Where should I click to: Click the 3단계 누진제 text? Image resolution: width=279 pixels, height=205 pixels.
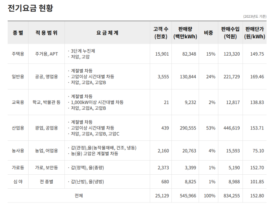point(83,51)
